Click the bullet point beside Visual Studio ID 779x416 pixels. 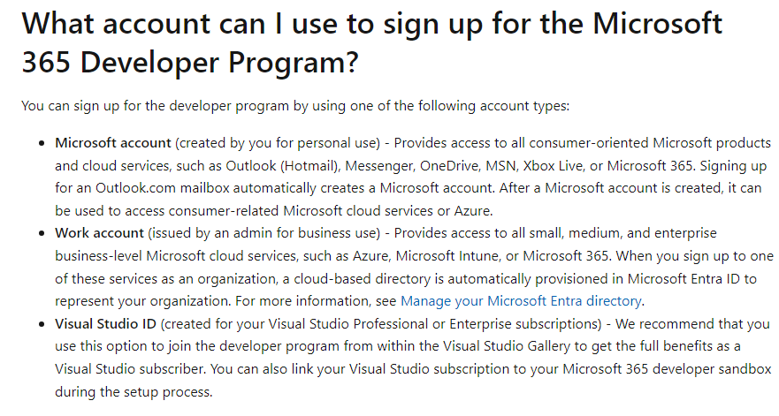point(42,325)
